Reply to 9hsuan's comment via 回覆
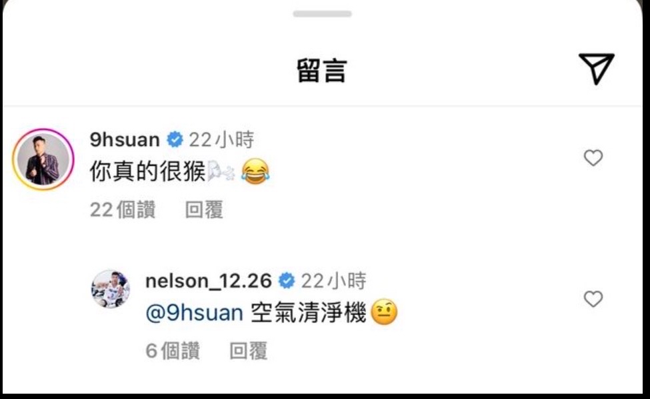 click(204, 210)
